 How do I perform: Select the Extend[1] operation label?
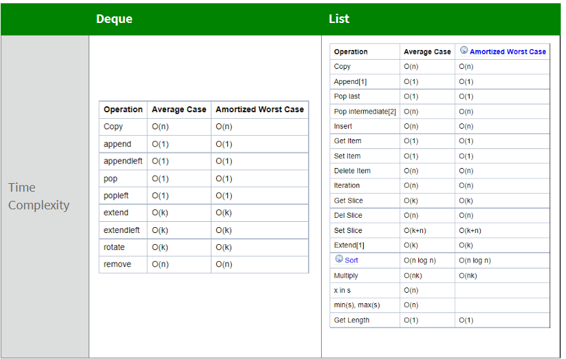click(x=349, y=245)
